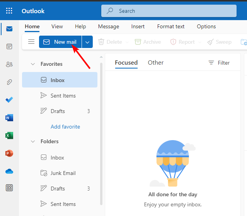Open Drafts under Favorites
The height and width of the screenshot is (216, 247).
tap(60, 111)
